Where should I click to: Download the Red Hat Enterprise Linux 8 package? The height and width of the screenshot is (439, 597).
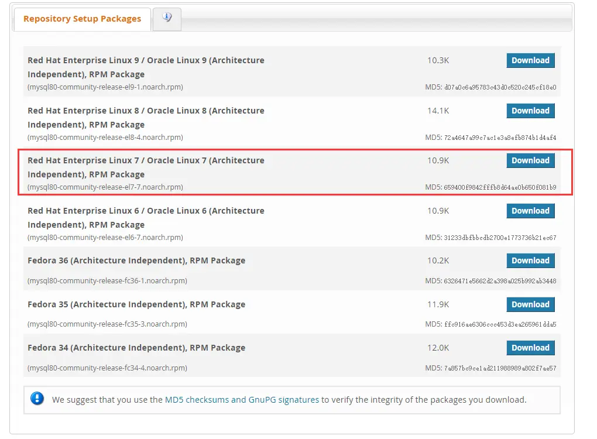click(530, 111)
